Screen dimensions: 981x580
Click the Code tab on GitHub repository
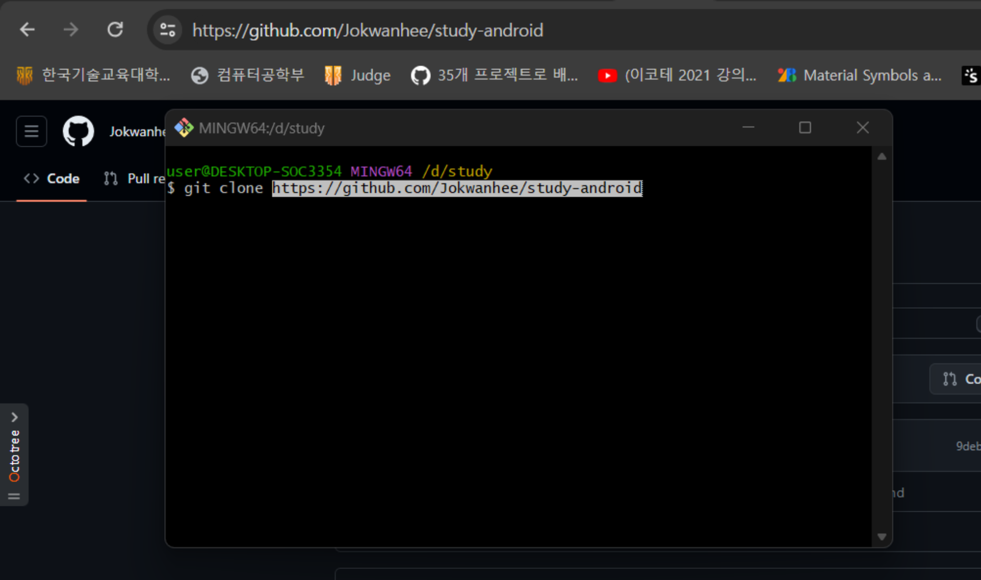tap(52, 178)
